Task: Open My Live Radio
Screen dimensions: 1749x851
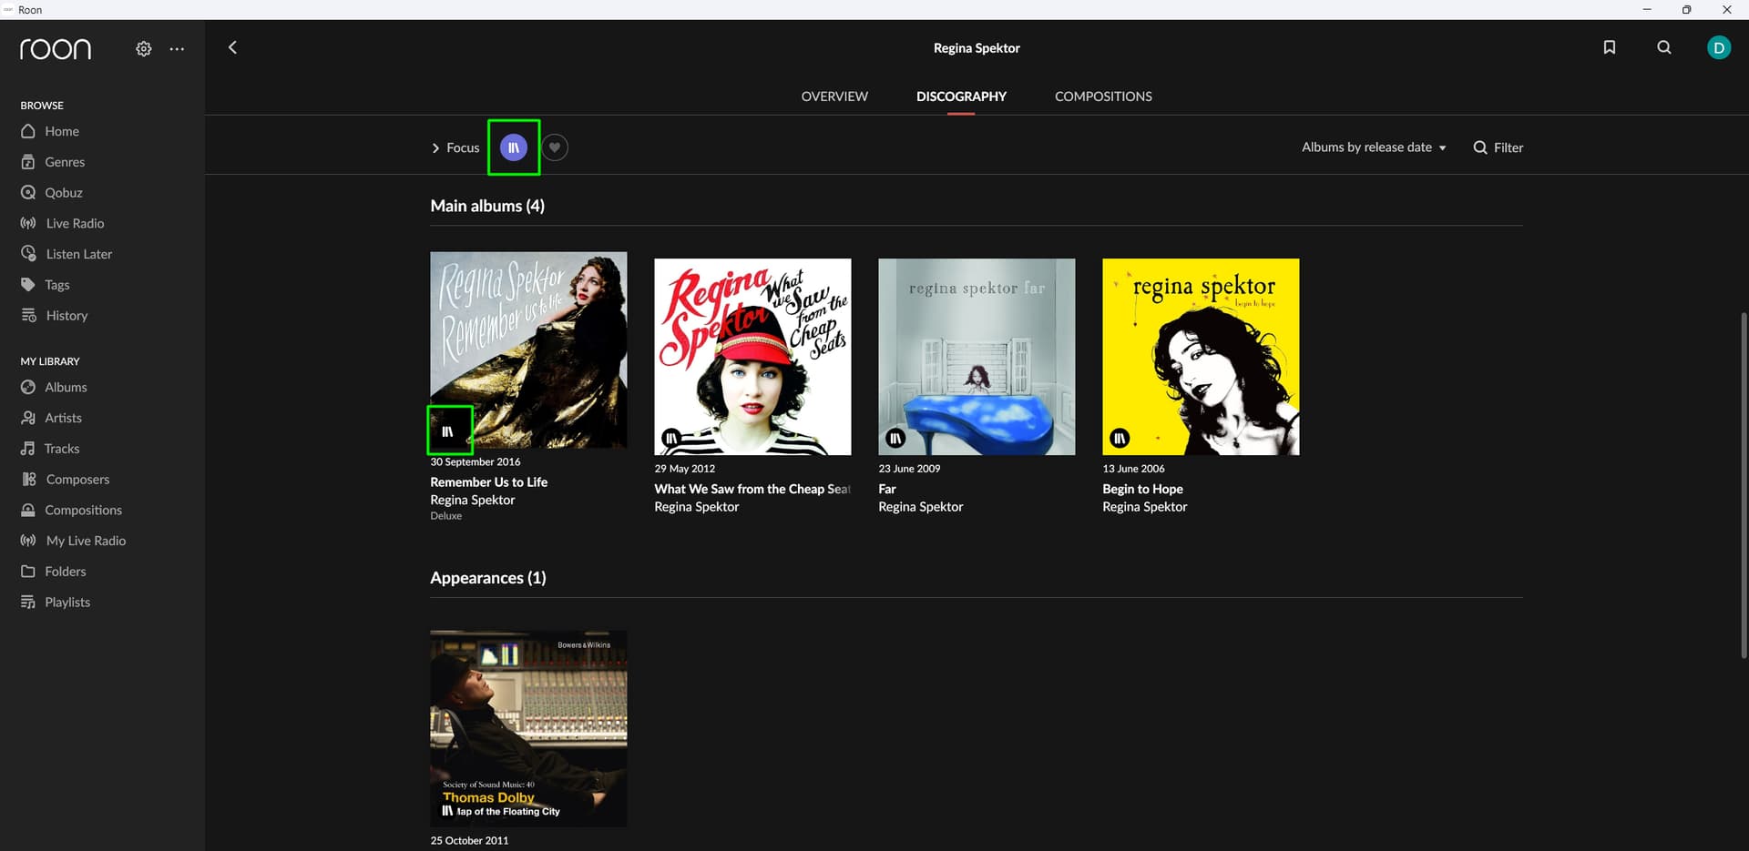Action: pyautogui.click(x=74, y=541)
